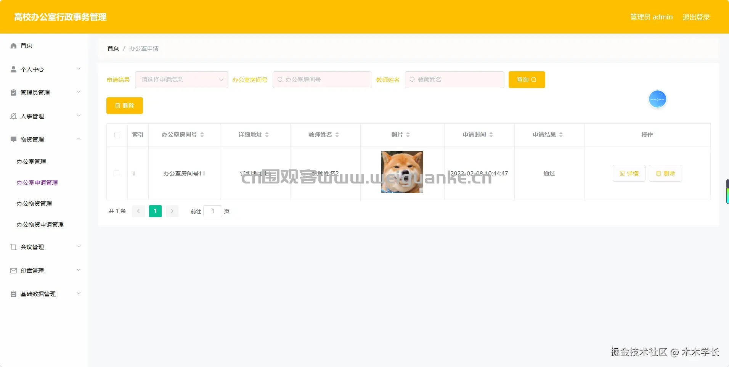Click the monitor icon beside 物资管理
Image resolution: width=729 pixels, height=367 pixels.
coord(13,139)
